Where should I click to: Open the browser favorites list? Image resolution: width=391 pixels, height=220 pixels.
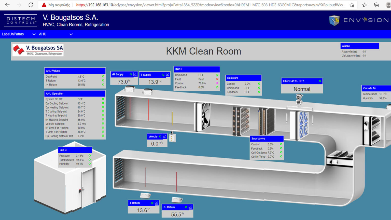(365, 5)
